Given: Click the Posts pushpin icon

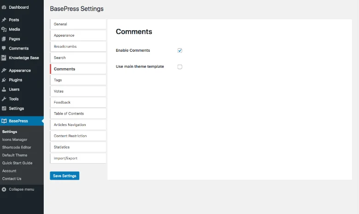Looking at the screenshot, I should 4,20.
